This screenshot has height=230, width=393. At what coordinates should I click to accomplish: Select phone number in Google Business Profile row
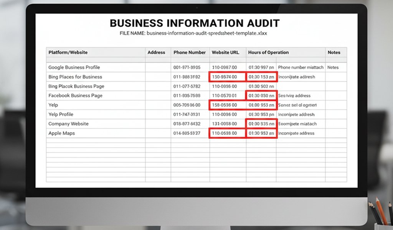190,67
